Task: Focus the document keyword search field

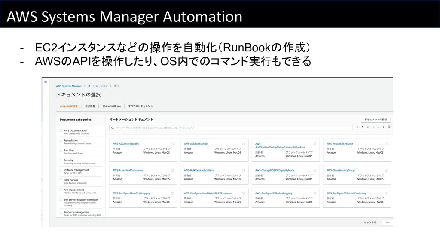Action: point(231,128)
